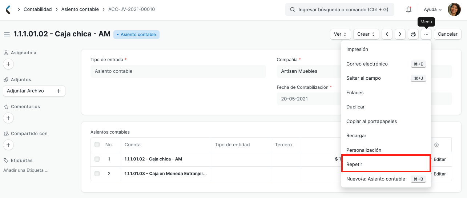467x198 pixels.
Task: Click Editar on row 2
Action: click(440, 174)
